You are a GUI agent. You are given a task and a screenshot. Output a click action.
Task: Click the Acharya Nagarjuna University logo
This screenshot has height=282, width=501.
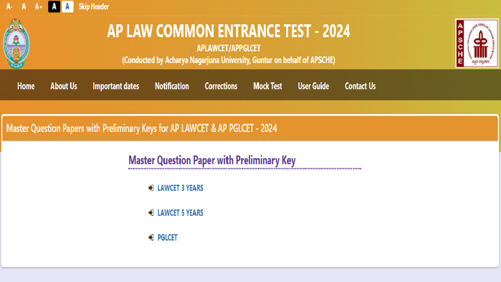16,43
